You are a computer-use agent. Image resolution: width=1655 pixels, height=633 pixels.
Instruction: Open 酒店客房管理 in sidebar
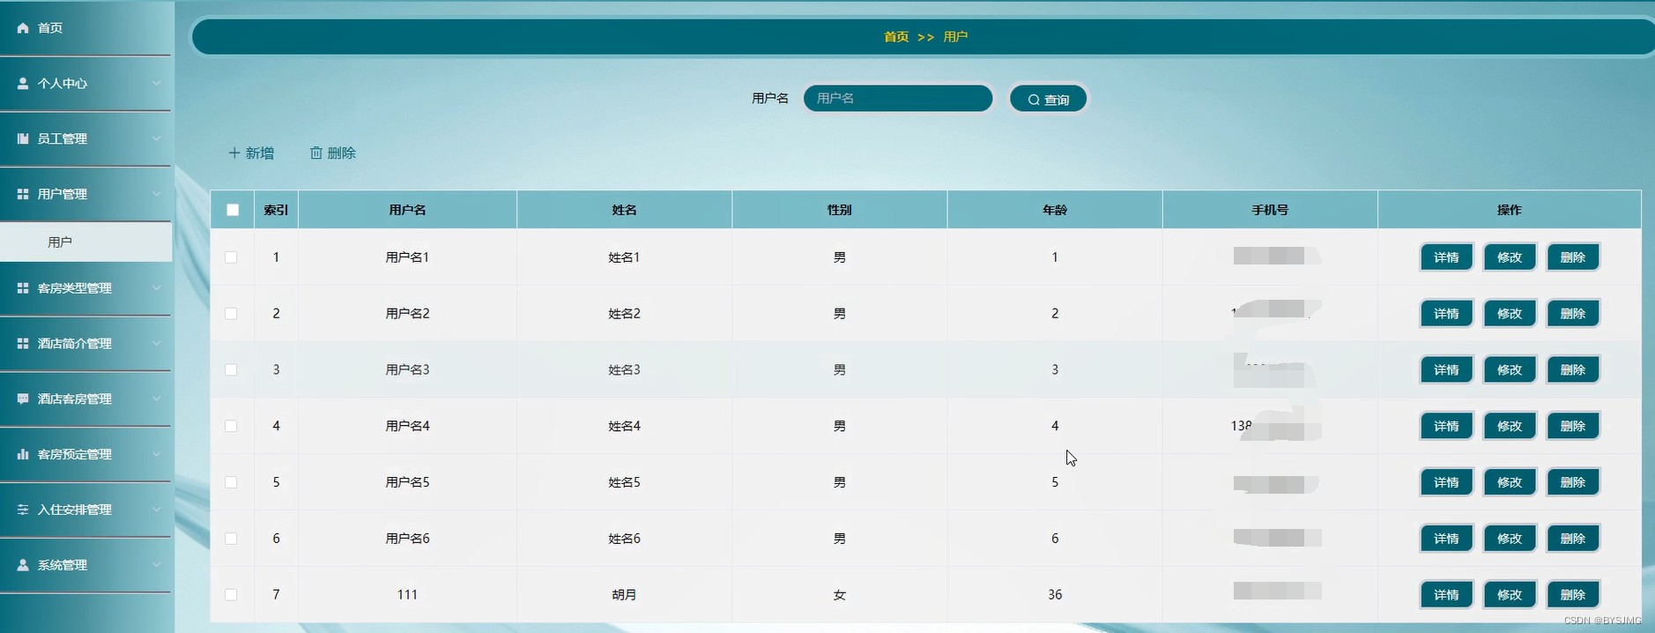[85, 398]
